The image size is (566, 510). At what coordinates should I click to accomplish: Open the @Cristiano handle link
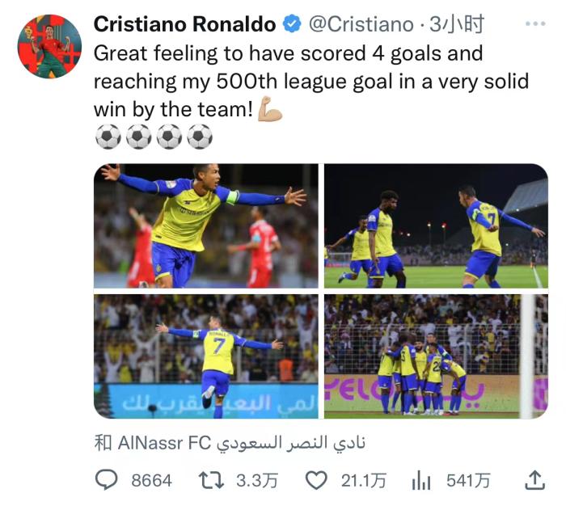(x=361, y=25)
